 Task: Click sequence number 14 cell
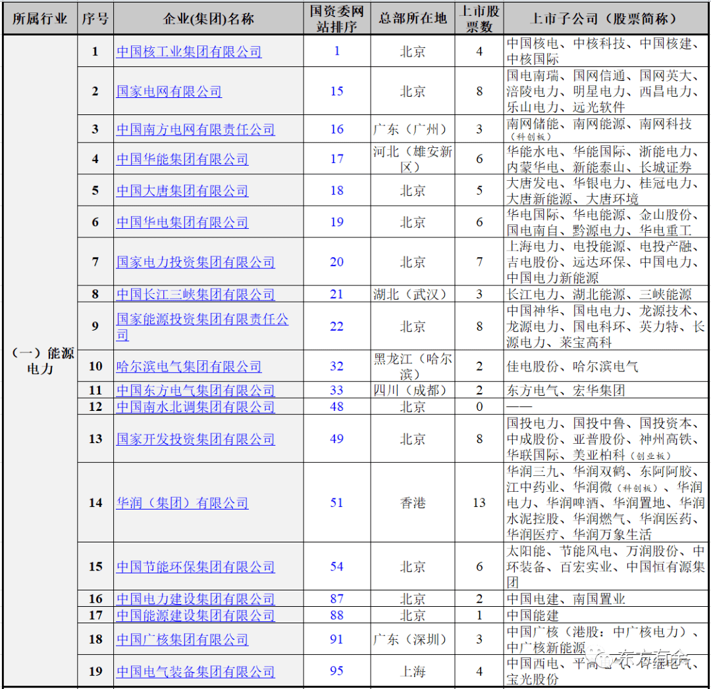click(95, 502)
